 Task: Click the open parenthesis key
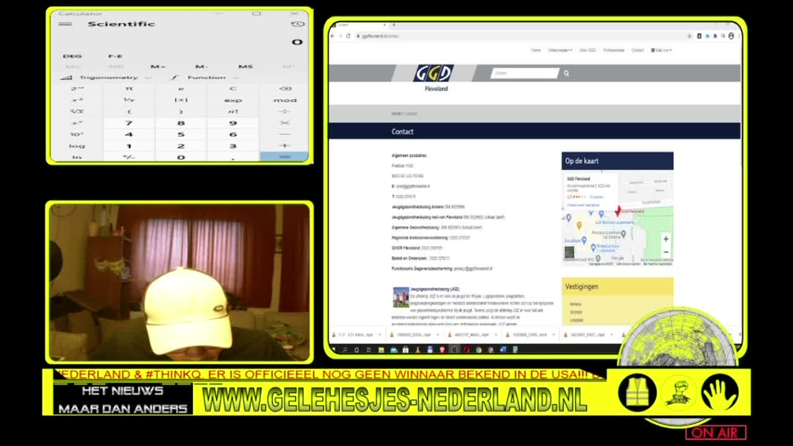click(x=129, y=111)
